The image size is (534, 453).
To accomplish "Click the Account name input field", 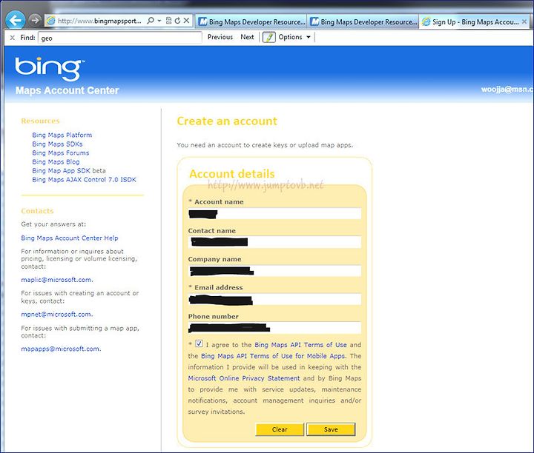I will coord(274,214).
